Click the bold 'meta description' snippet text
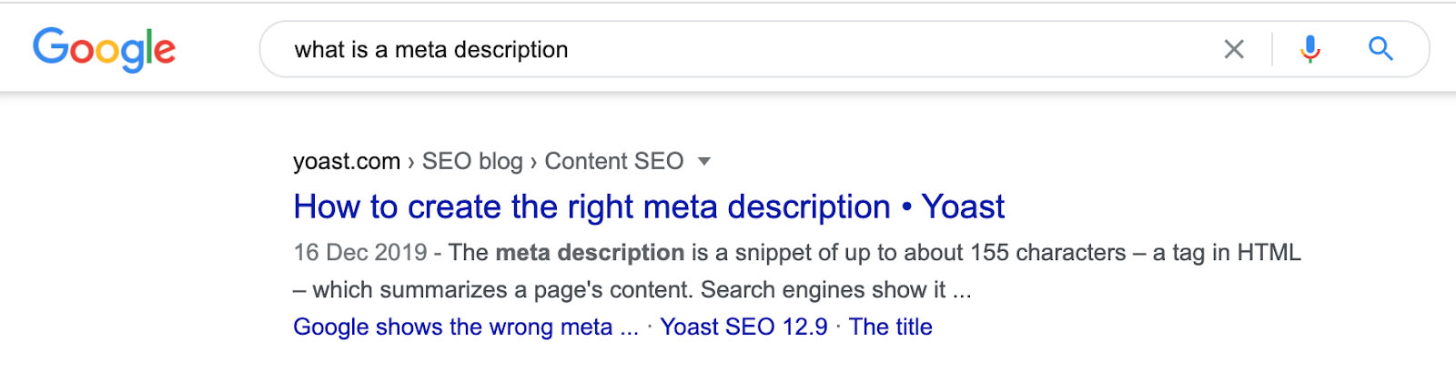The image size is (1456, 372). (x=590, y=253)
